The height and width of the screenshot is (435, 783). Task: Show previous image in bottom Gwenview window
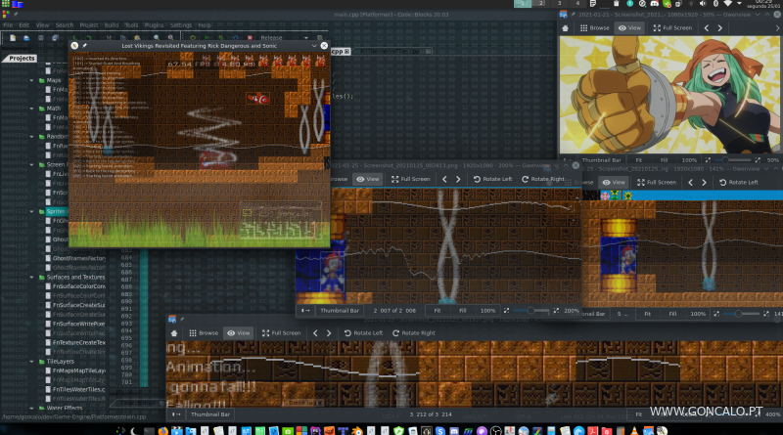point(315,333)
